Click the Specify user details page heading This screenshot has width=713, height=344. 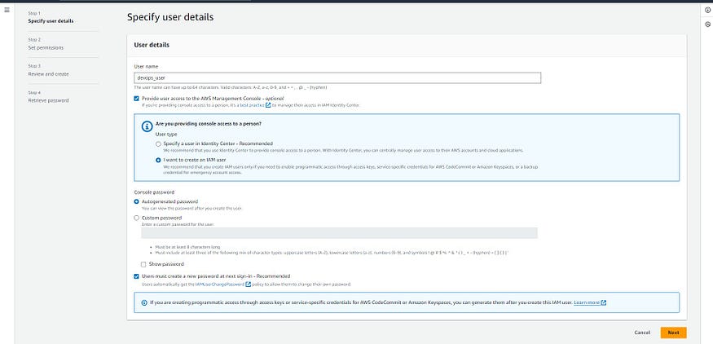click(170, 18)
